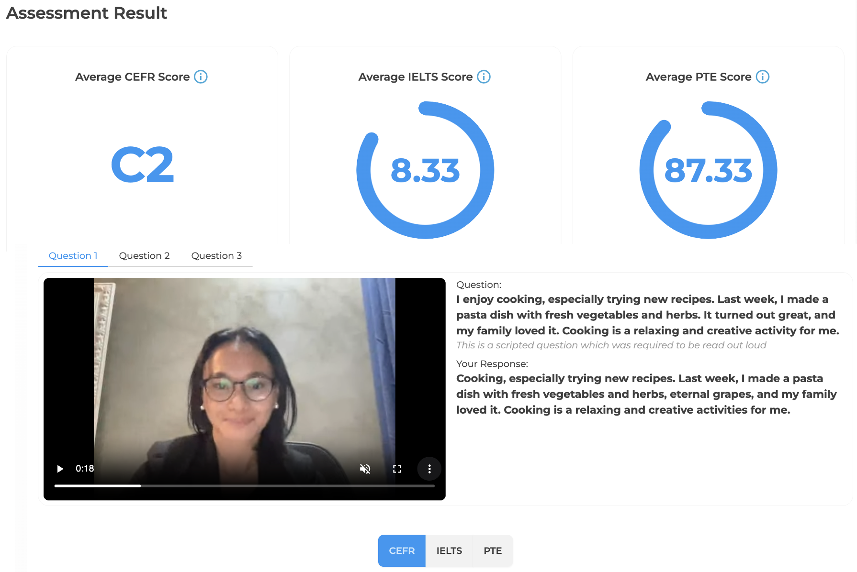This screenshot has height=572, width=857.
Task: Switch to the Question 2 tab
Action: pos(144,256)
